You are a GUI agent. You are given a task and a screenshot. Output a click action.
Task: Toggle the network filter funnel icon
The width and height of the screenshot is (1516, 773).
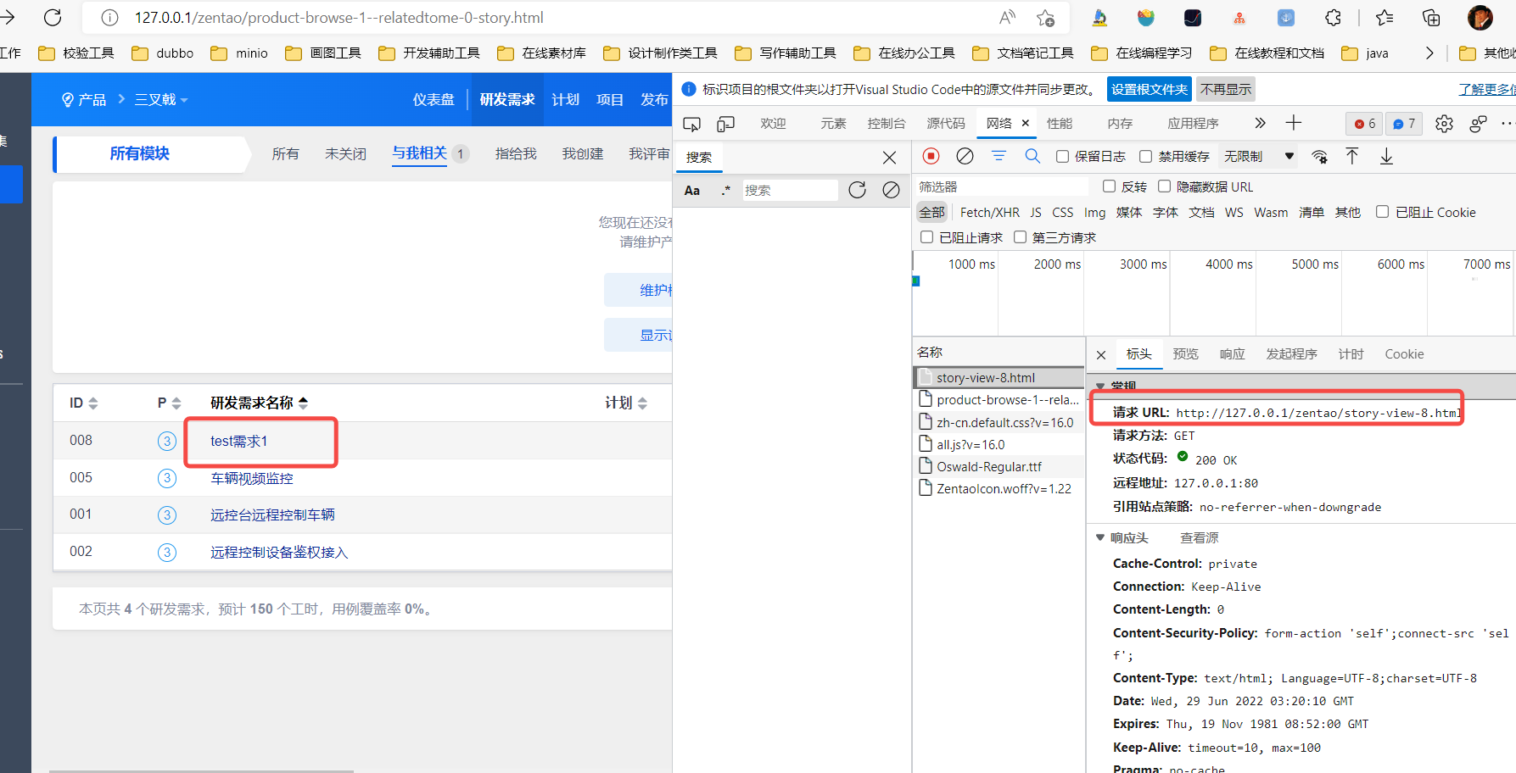tap(999, 156)
